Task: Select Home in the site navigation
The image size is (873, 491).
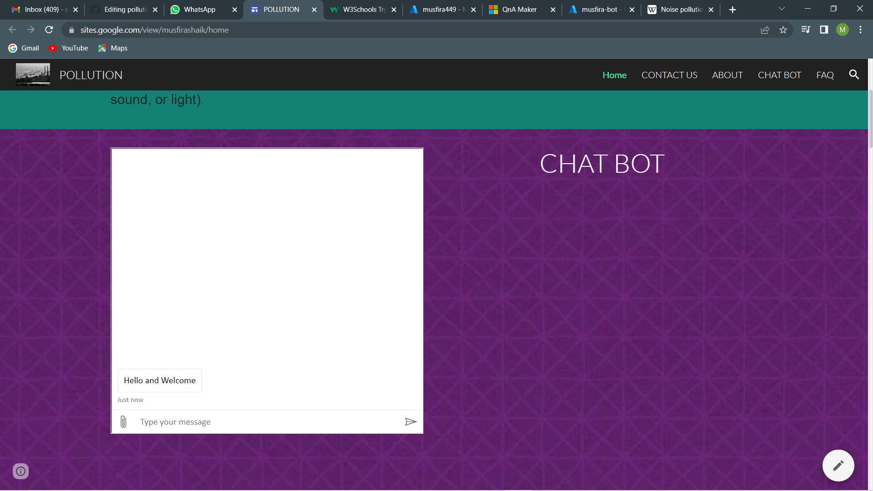Action: [614, 75]
